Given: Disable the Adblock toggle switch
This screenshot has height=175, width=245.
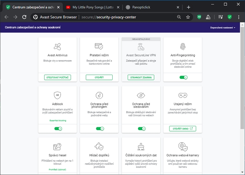Looking at the screenshot, I should pyautogui.click(x=58, y=129).
